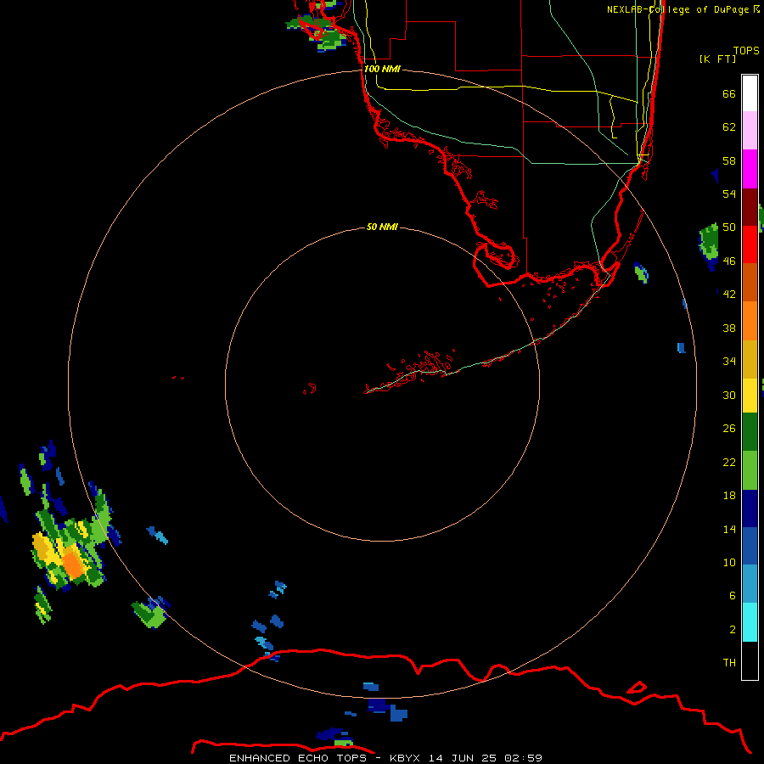Click the 14 JUN 25 date stamp
This screenshot has width=764, height=764.
click(x=463, y=758)
